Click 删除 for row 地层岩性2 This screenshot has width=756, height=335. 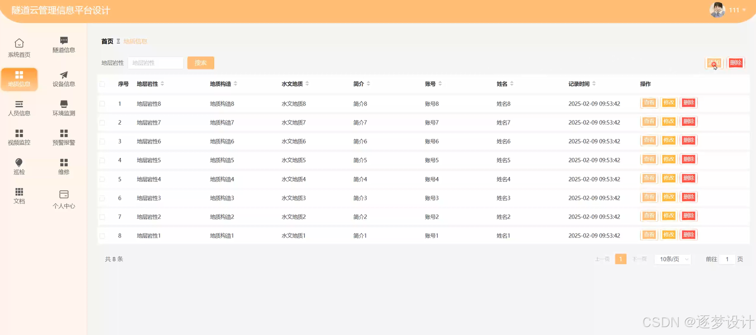pos(689,216)
